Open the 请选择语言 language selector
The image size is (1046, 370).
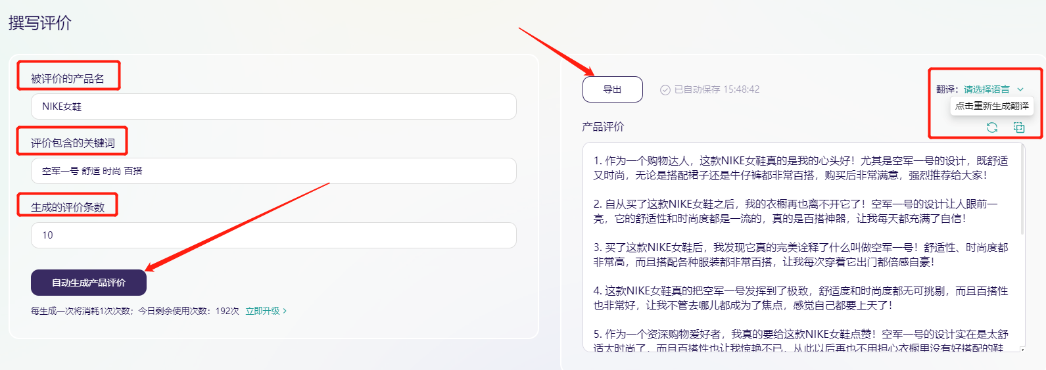(x=987, y=89)
